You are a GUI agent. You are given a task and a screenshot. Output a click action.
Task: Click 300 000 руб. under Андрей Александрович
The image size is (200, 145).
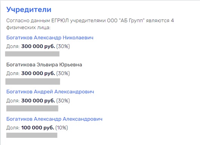pos(38,101)
